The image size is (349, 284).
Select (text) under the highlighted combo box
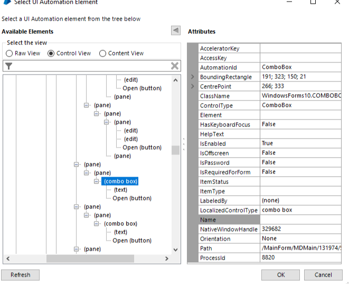pyautogui.click(x=120, y=190)
